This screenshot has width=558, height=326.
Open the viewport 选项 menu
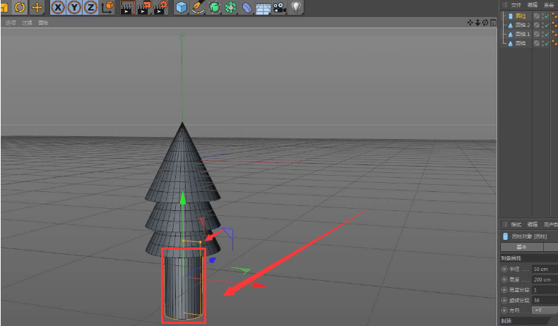pyautogui.click(x=11, y=23)
